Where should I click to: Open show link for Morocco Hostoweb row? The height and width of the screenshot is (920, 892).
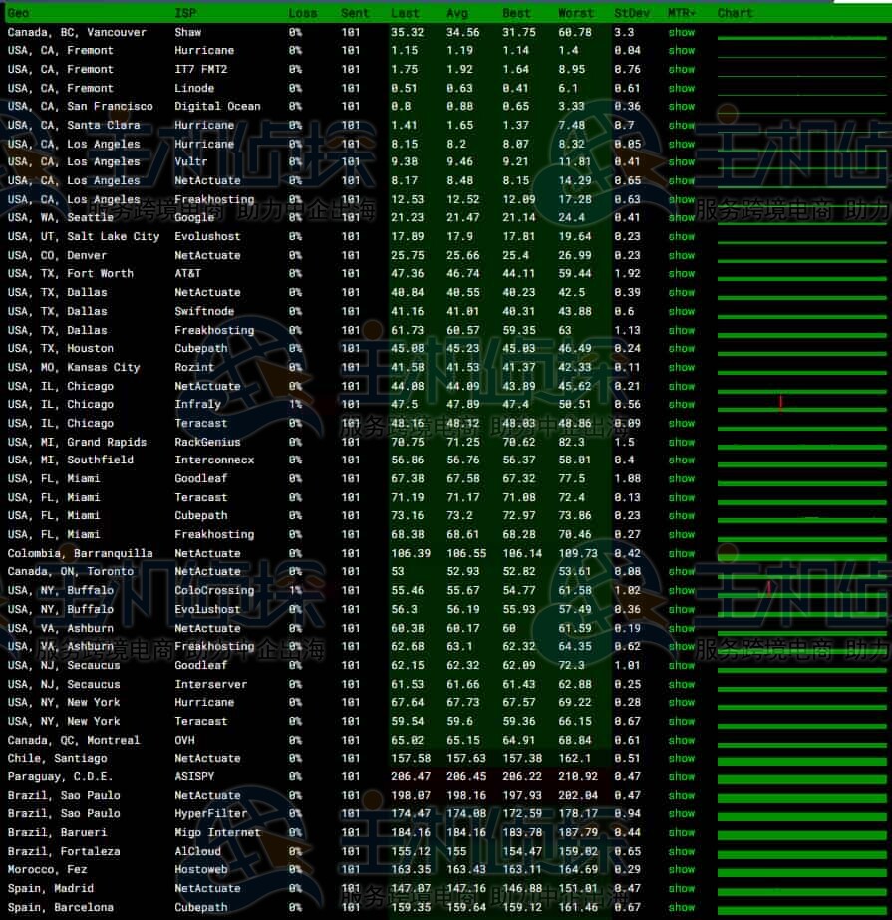(x=682, y=870)
